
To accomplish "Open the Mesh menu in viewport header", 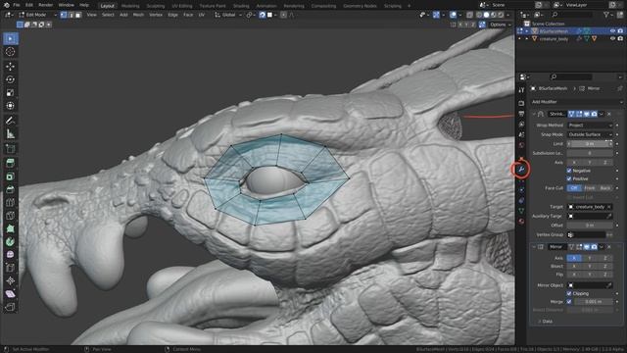I will (x=138, y=15).
